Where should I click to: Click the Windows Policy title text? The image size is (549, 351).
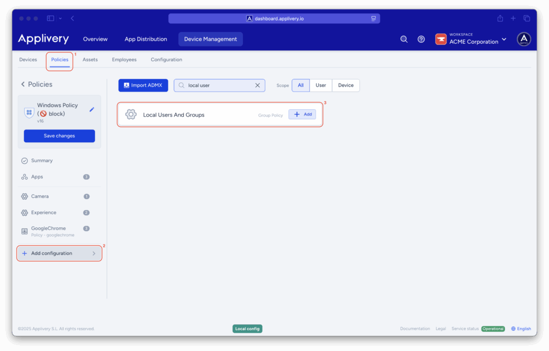tap(57, 110)
